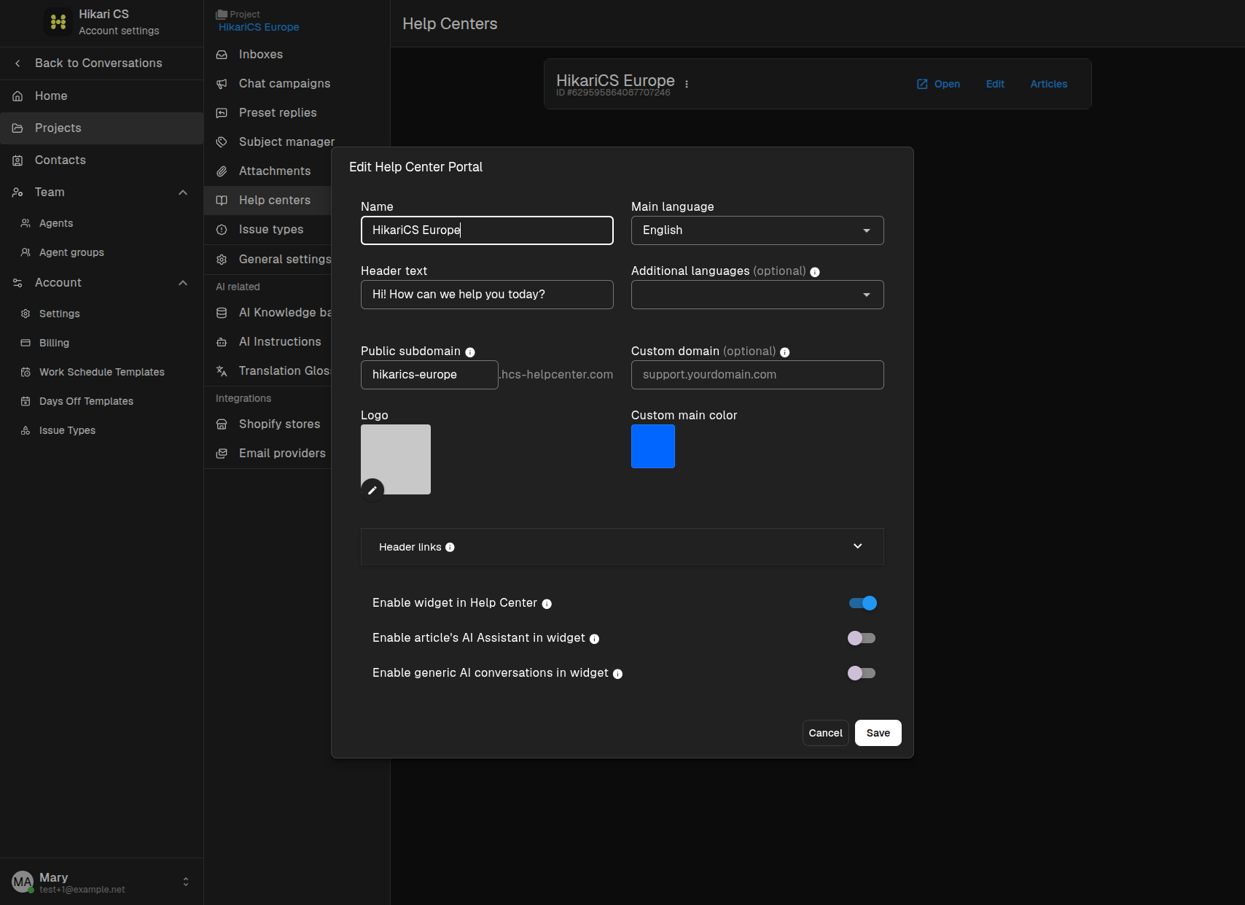Turn on generic AI conversations in widget

pyautogui.click(x=862, y=673)
